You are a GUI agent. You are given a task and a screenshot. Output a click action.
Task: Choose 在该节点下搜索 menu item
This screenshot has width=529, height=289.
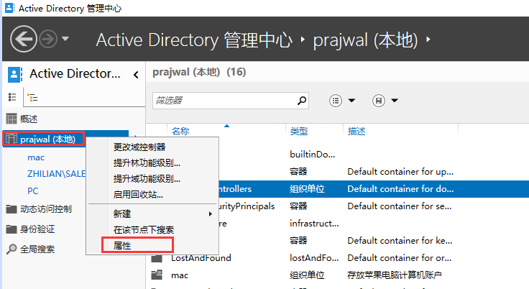pyautogui.click(x=144, y=229)
